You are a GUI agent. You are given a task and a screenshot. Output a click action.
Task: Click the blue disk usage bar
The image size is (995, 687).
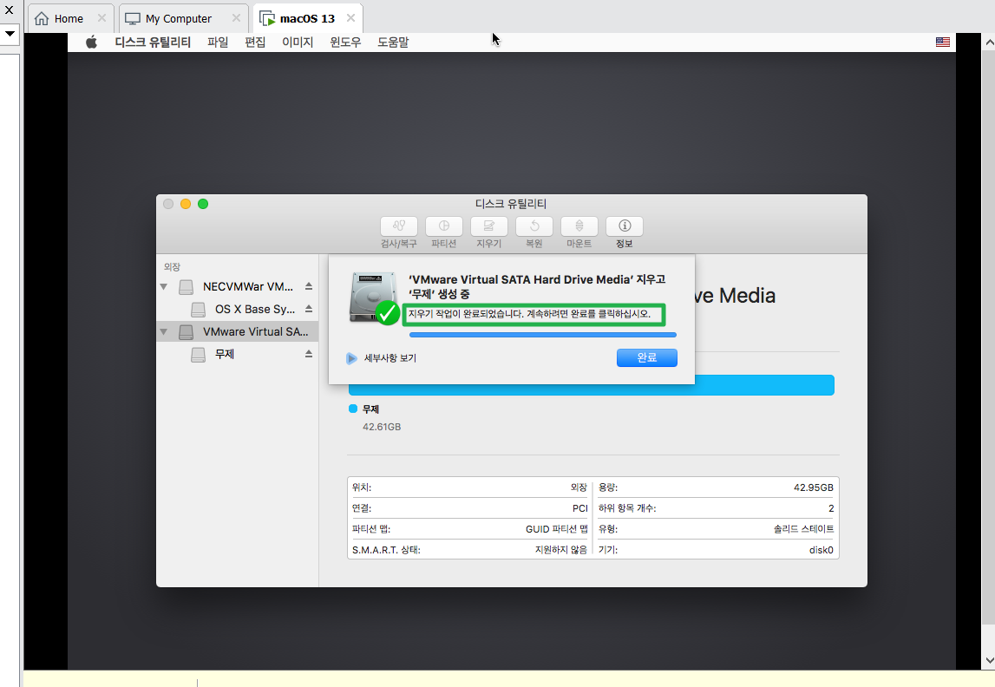[x=591, y=385]
